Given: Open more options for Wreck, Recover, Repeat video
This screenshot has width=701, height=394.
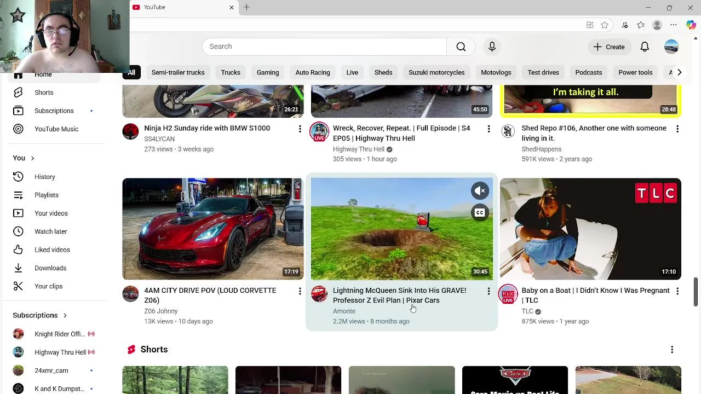Looking at the screenshot, I should (489, 129).
